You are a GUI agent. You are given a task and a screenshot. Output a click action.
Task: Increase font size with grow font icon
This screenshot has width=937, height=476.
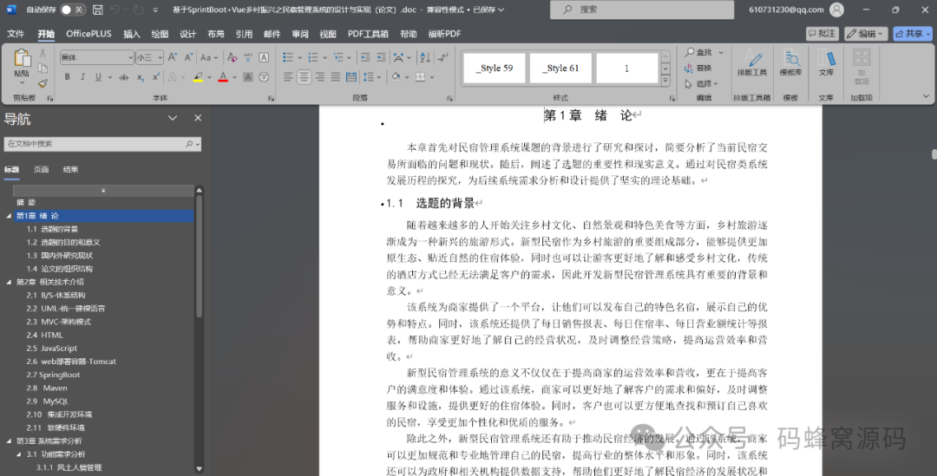(173, 57)
